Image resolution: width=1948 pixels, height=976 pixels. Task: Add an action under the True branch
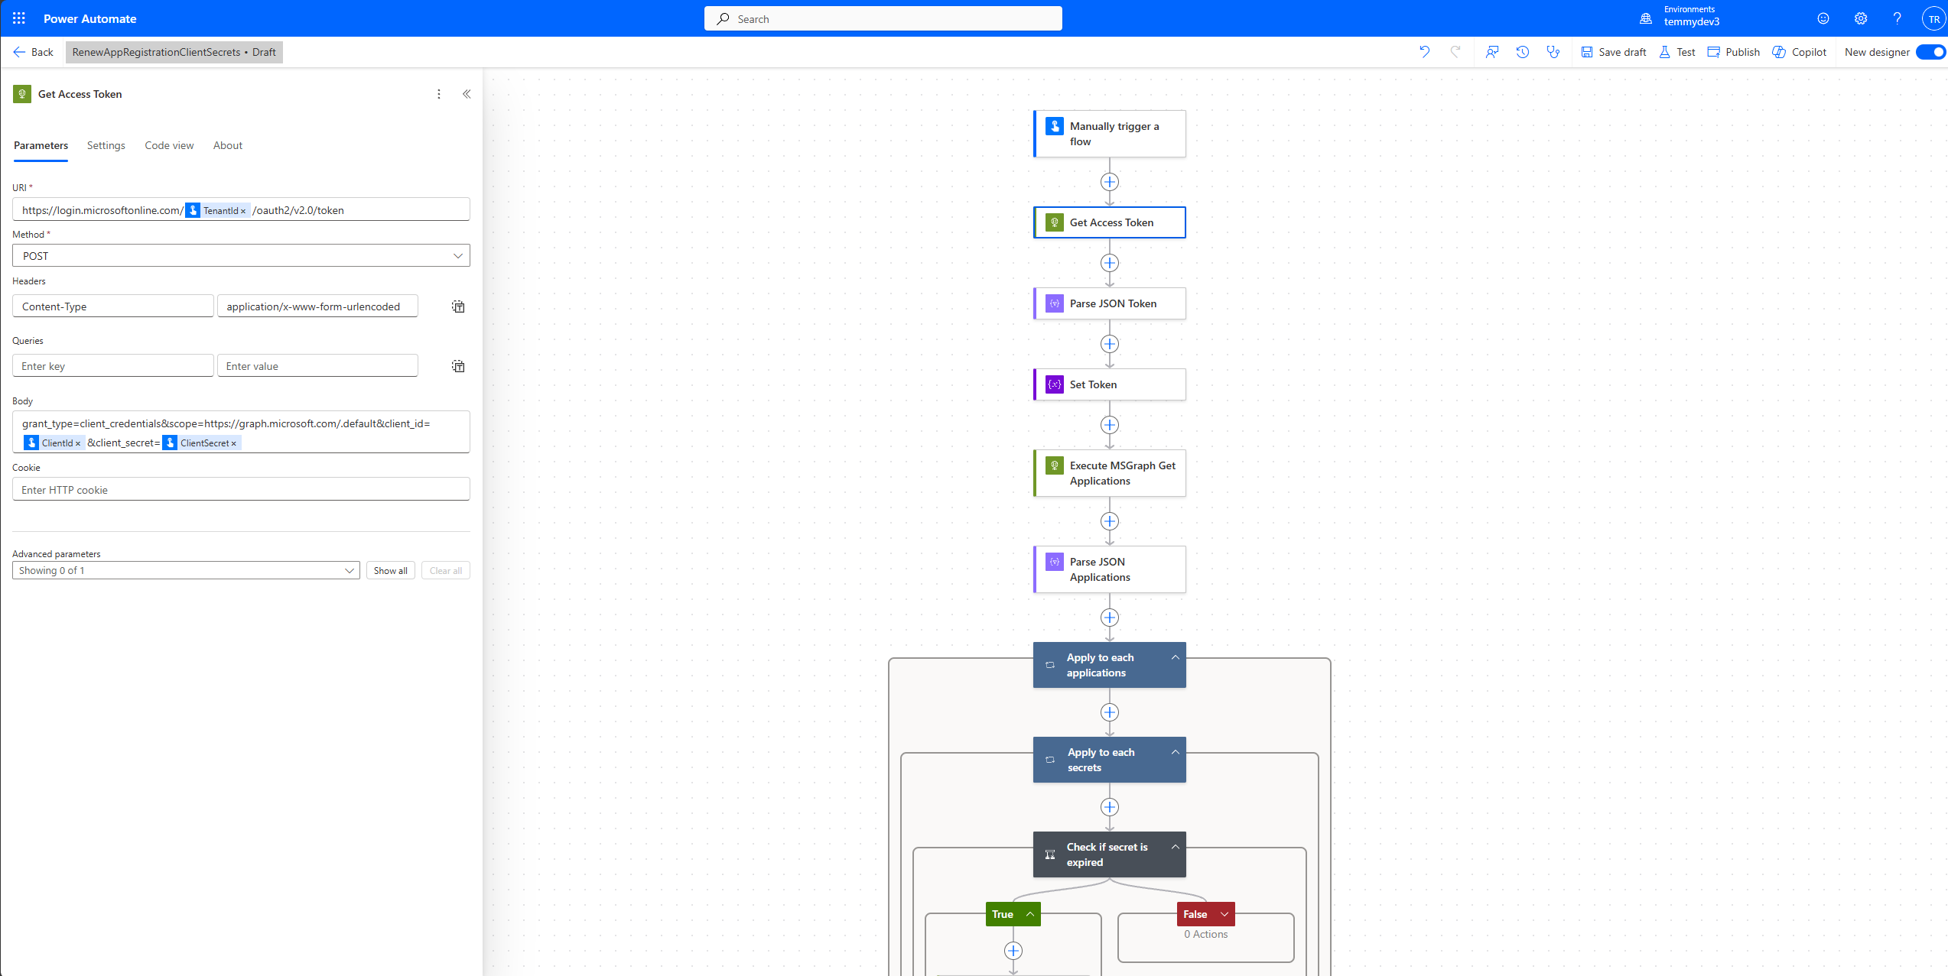pyautogui.click(x=1013, y=951)
